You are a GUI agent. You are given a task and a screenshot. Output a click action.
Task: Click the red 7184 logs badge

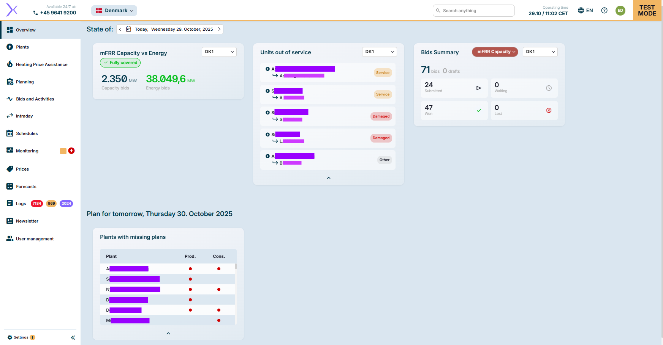tap(37, 204)
